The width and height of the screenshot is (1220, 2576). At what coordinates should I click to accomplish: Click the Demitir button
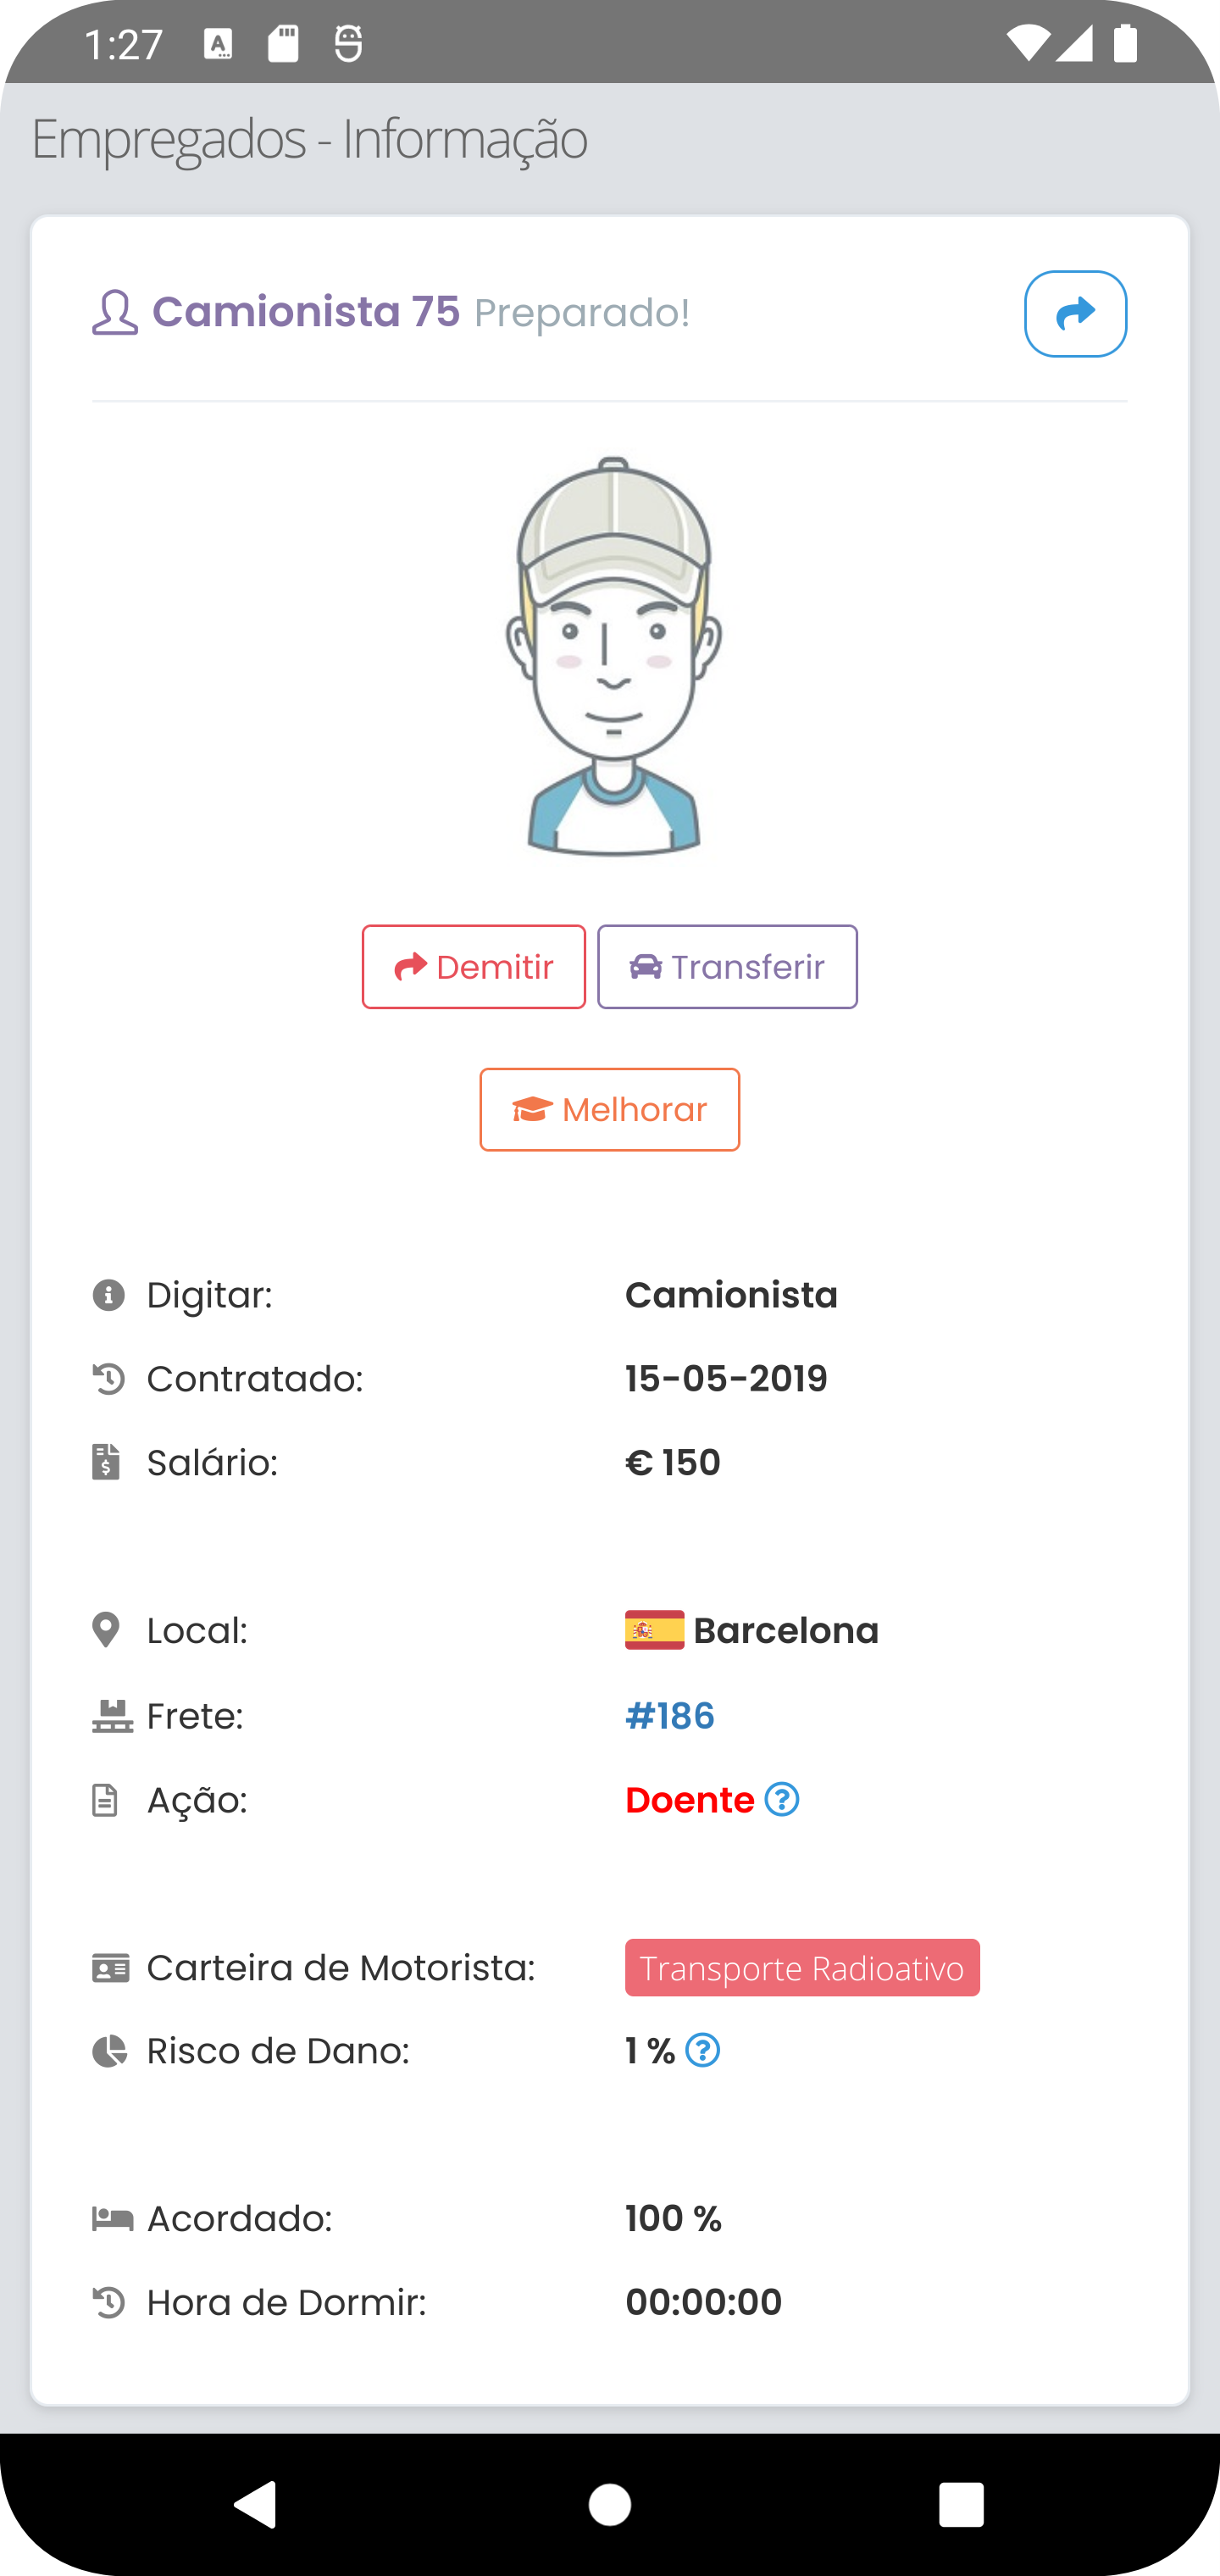(x=473, y=966)
